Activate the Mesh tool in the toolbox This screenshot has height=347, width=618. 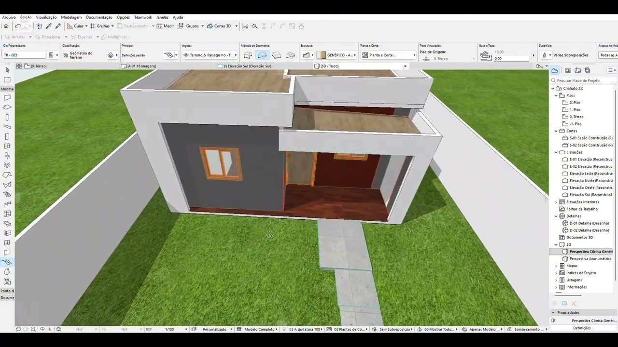coord(7,262)
